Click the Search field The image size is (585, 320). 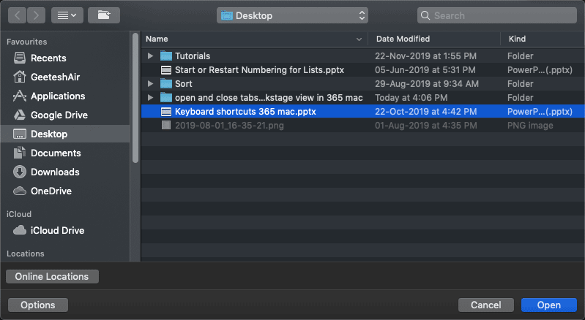click(x=498, y=15)
